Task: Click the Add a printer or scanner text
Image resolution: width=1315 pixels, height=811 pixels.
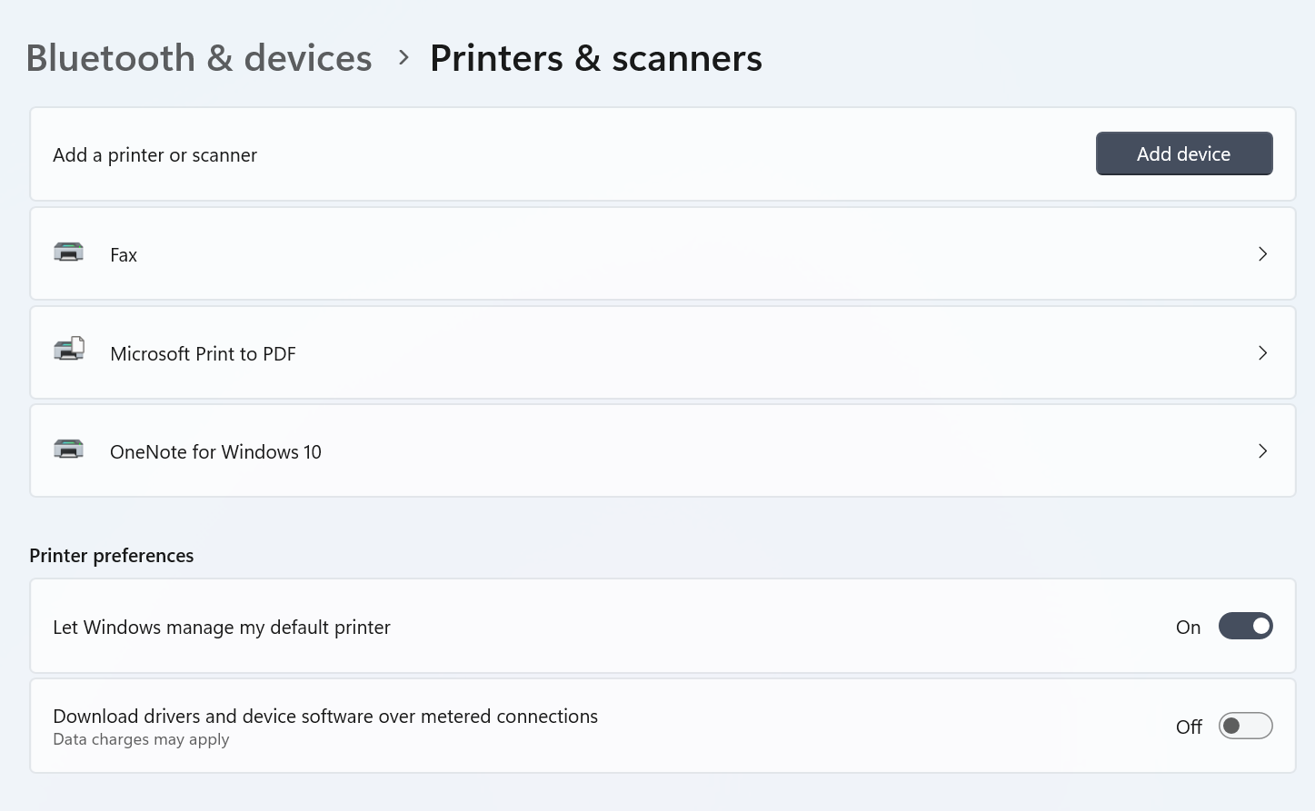Action: pos(154,155)
